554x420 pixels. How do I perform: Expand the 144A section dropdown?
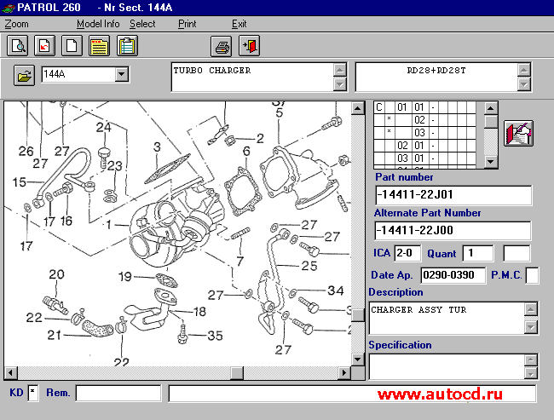(x=122, y=74)
